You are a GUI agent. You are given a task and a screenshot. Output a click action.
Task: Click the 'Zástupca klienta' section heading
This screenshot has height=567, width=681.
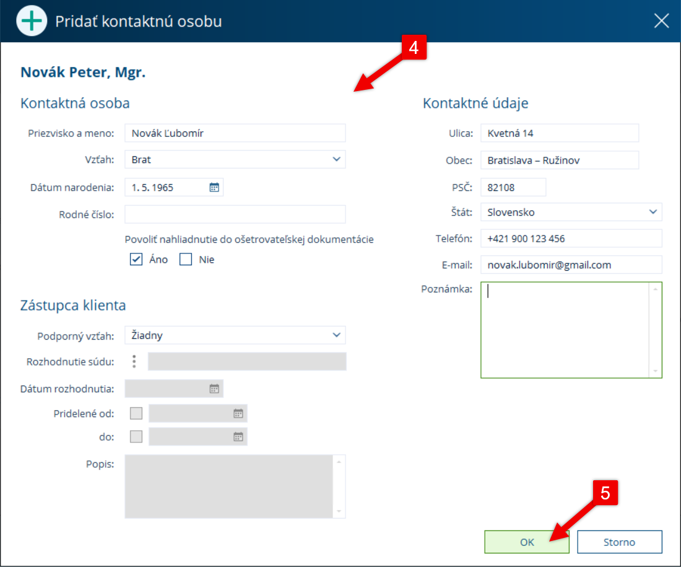pyautogui.click(x=73, y=305)
